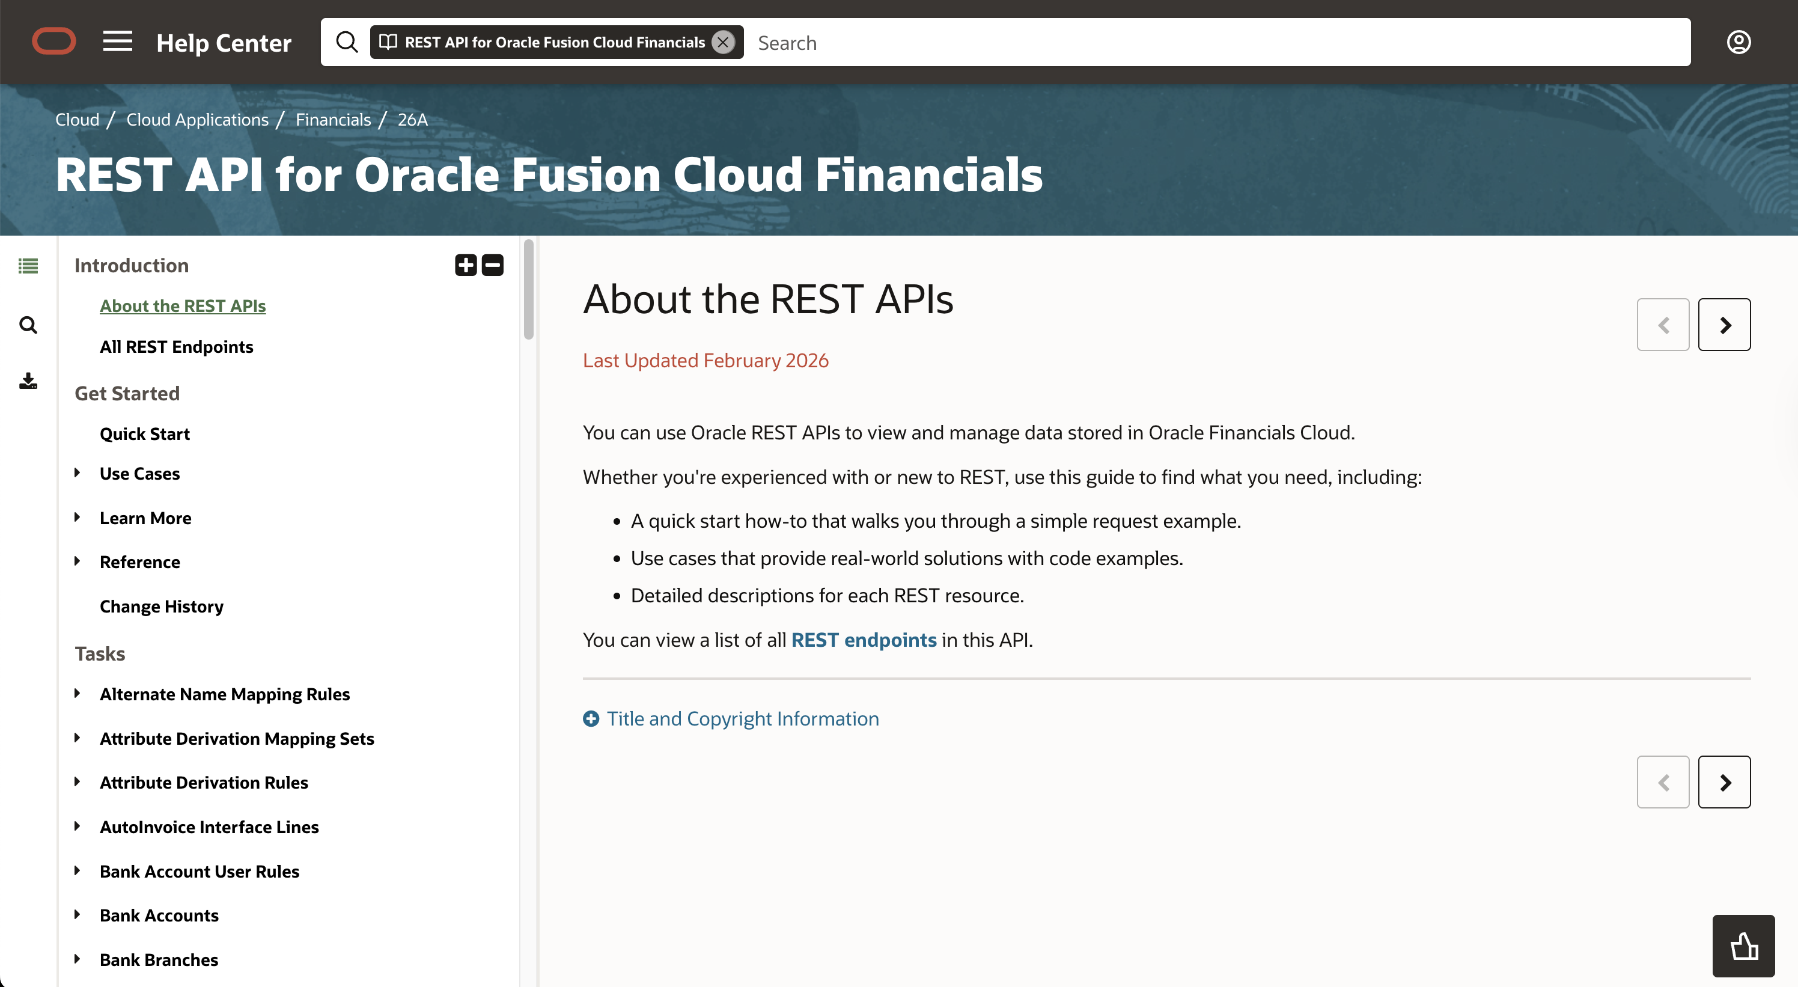Click the sidebar download icon

pyautogui.click(x=28, y=381)
